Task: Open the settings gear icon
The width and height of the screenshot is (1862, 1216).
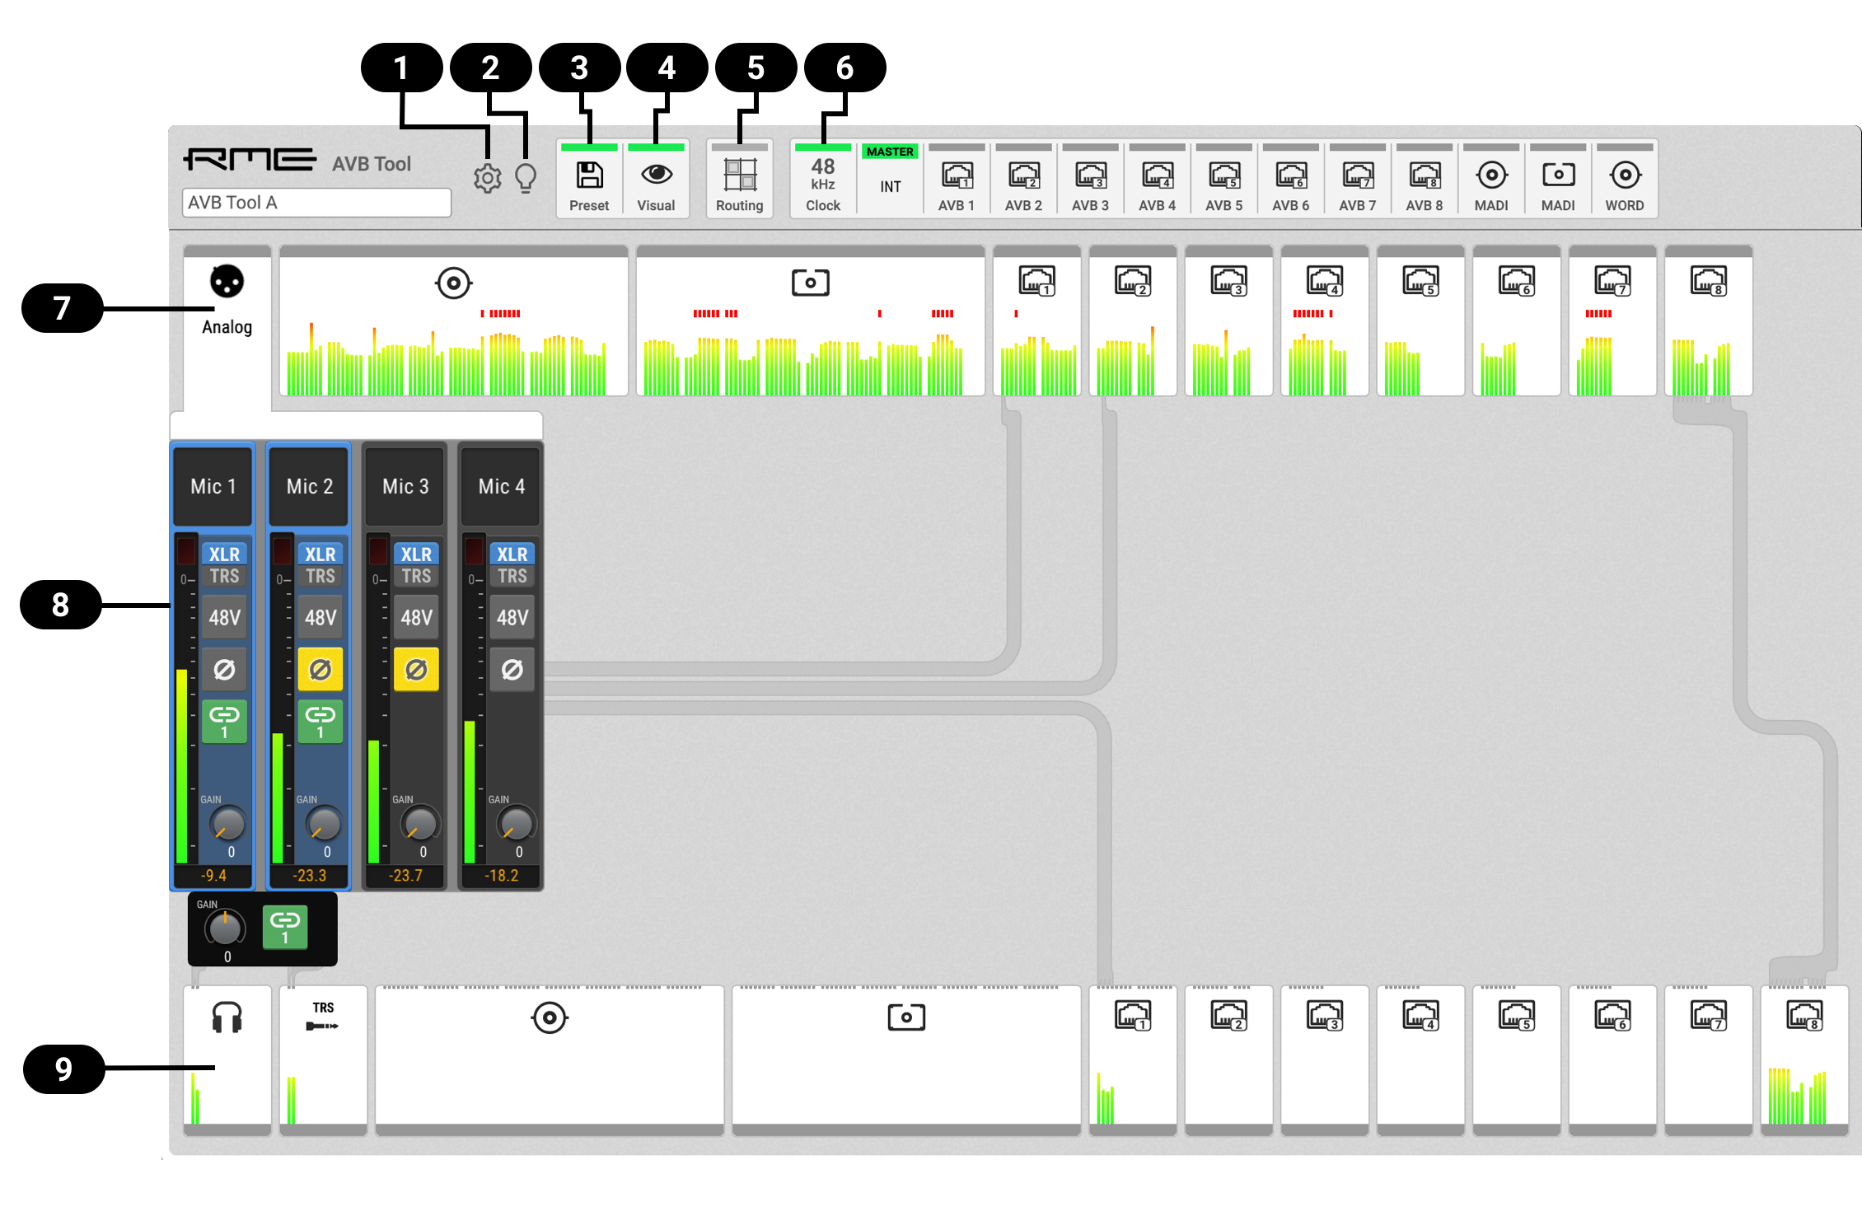Action: (x=488, y=178)
